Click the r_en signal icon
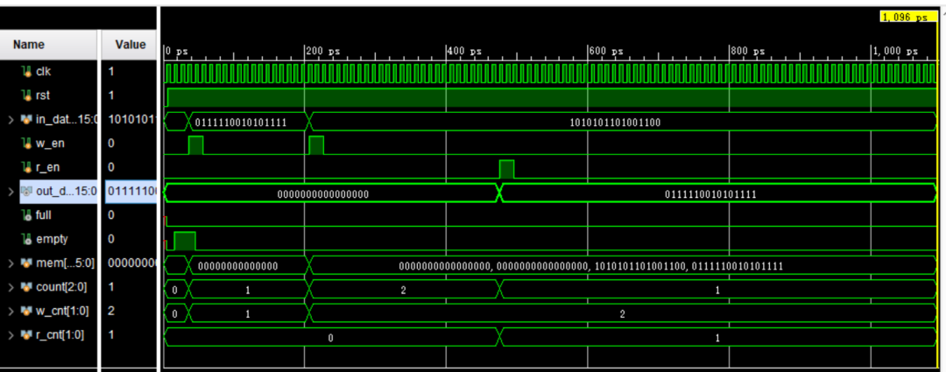This screenshot has height=372, width=946. point(26,166)
